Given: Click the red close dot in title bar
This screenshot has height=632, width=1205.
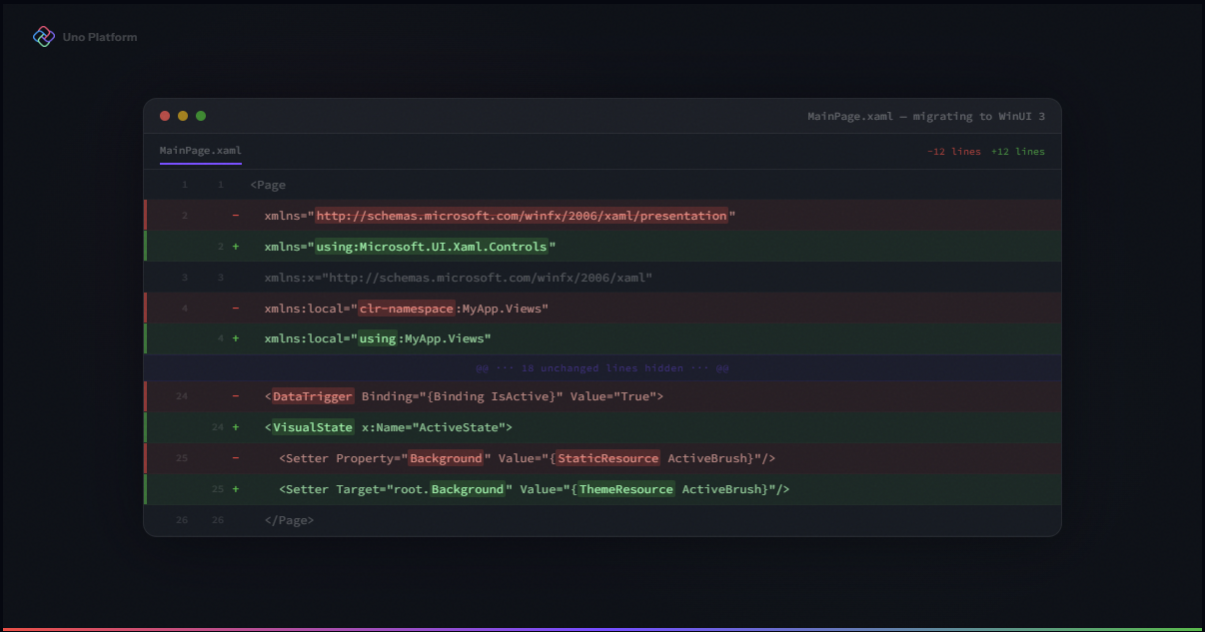Looking at the screenshot, I should (x=166, y=116).
